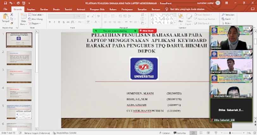Select the star shape in gallery
Viewport: 257px width, 135px height.
tap(171, 23)
